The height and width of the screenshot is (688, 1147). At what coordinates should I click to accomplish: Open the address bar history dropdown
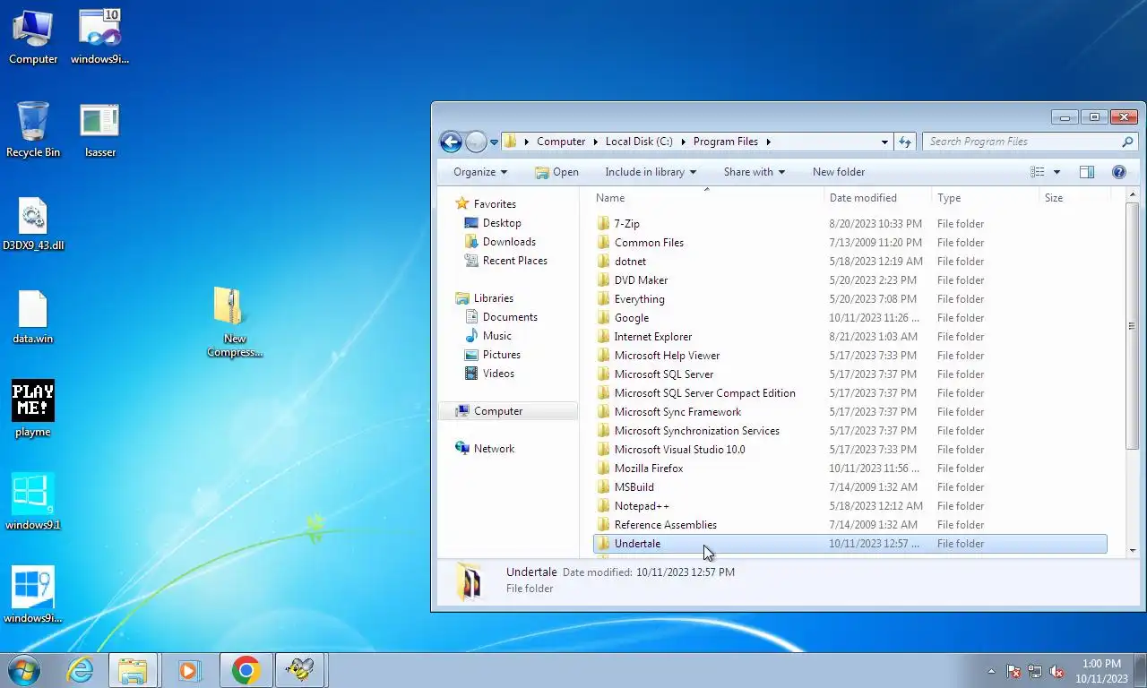pos(884,142)
